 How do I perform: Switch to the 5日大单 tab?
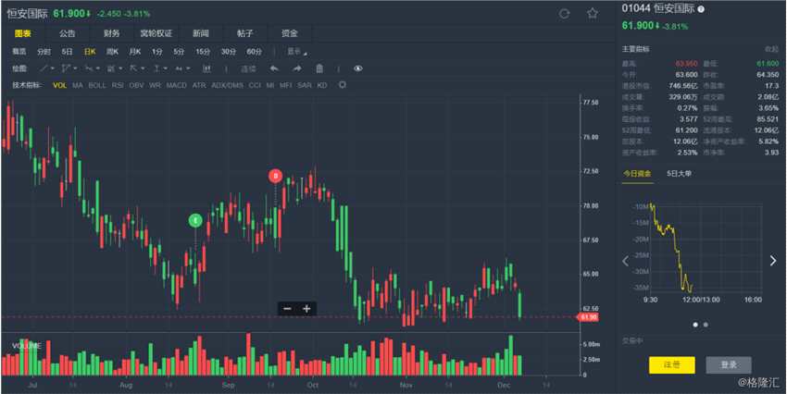coord(679,174)
